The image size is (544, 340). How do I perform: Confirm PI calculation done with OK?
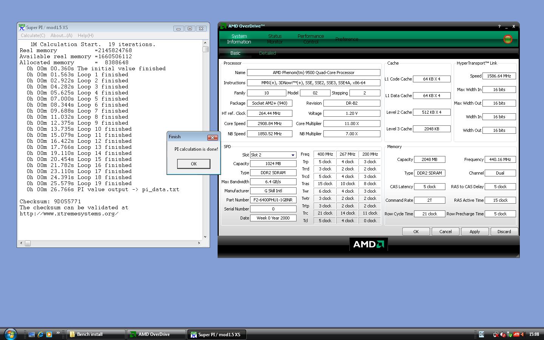[x=194, y=164]
